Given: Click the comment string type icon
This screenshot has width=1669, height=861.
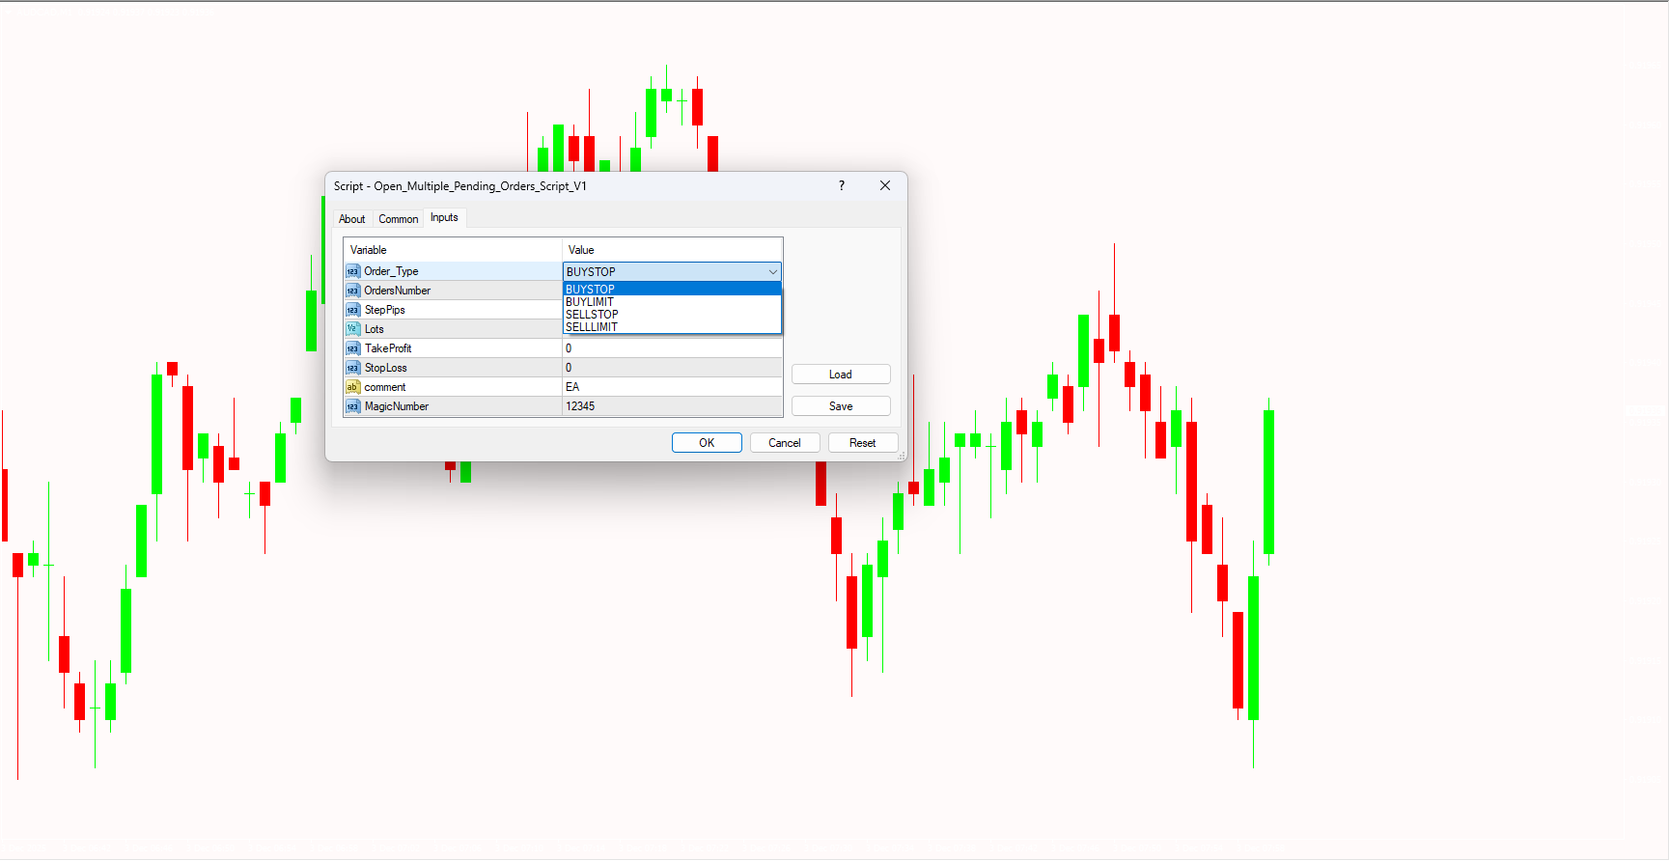Looking at the screenshot, I should [352, 387].
